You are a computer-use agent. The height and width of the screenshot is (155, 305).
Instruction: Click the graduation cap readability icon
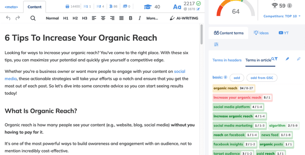coord(148,7)
